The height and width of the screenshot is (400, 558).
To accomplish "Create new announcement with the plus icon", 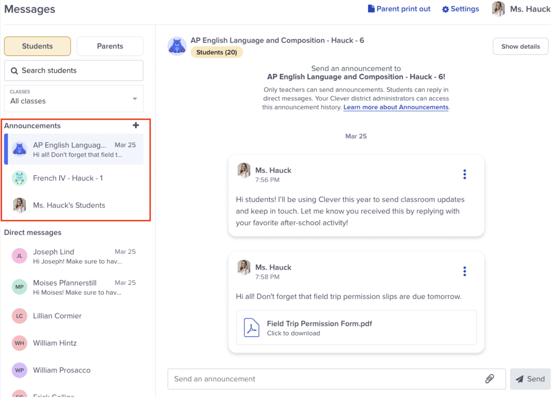I will [136, 125].
